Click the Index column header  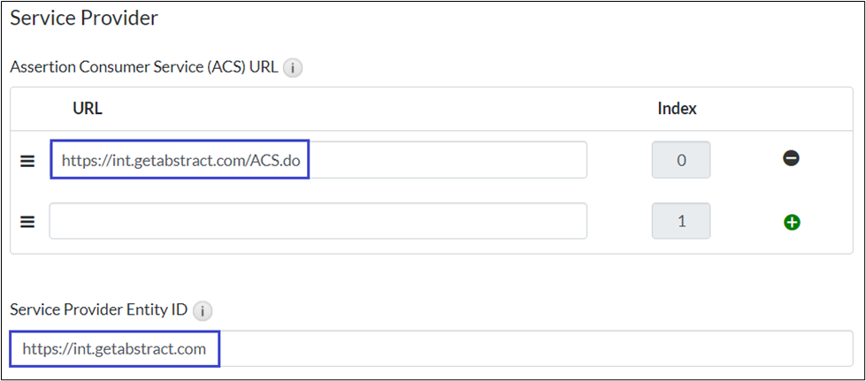677,109
